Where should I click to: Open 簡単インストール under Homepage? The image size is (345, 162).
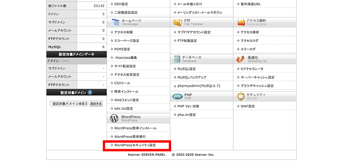(x=126, y=91)
